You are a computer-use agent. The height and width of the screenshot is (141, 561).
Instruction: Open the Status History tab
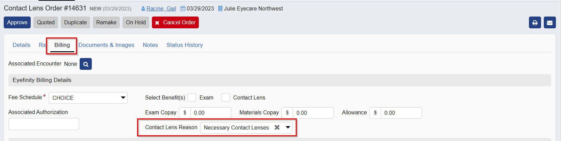coord(185,45)
